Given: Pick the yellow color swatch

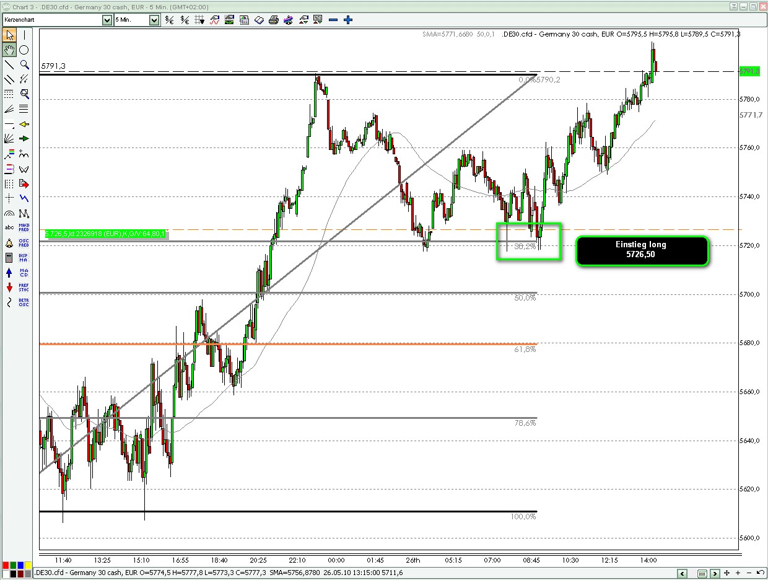Looking at the screenshot, I should click(28, 566).
